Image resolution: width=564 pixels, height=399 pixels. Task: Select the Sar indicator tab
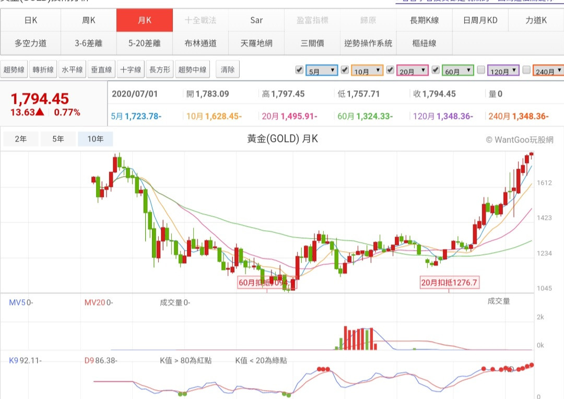tap(256, 20)
